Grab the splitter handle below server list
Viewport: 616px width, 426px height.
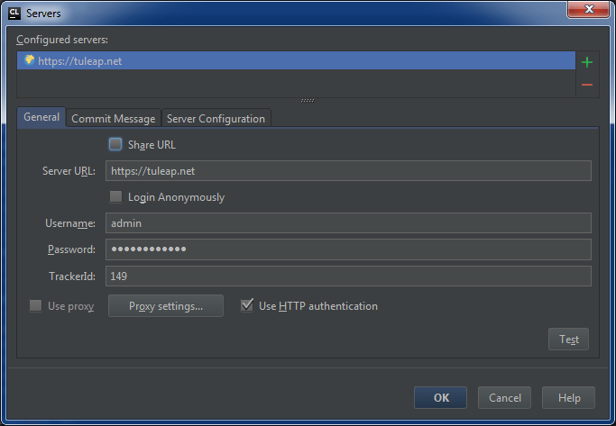coord(308,100)
